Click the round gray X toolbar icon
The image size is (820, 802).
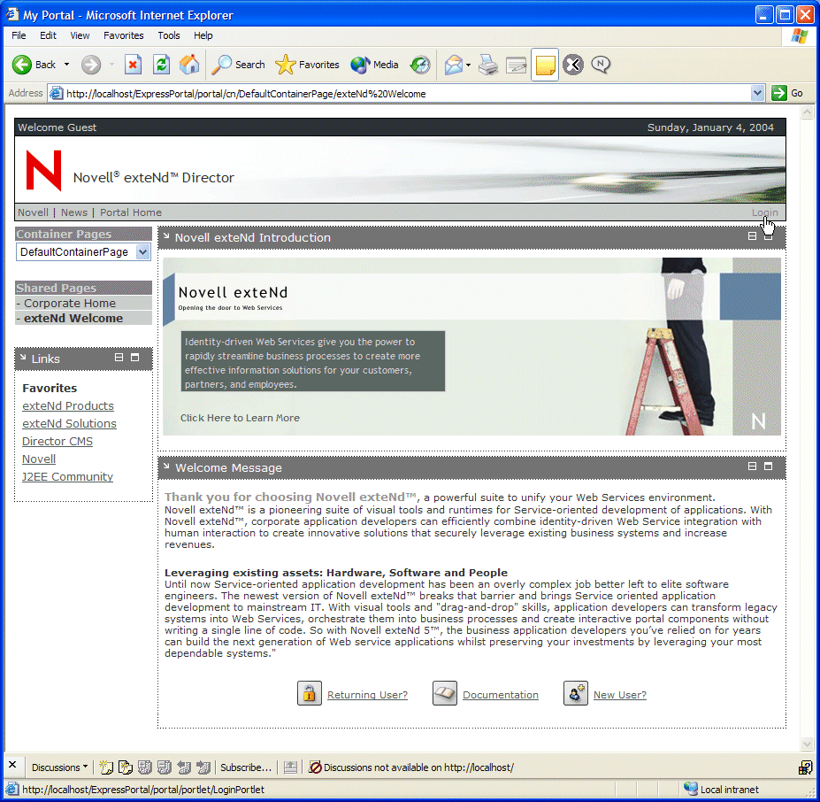(573, 65)
